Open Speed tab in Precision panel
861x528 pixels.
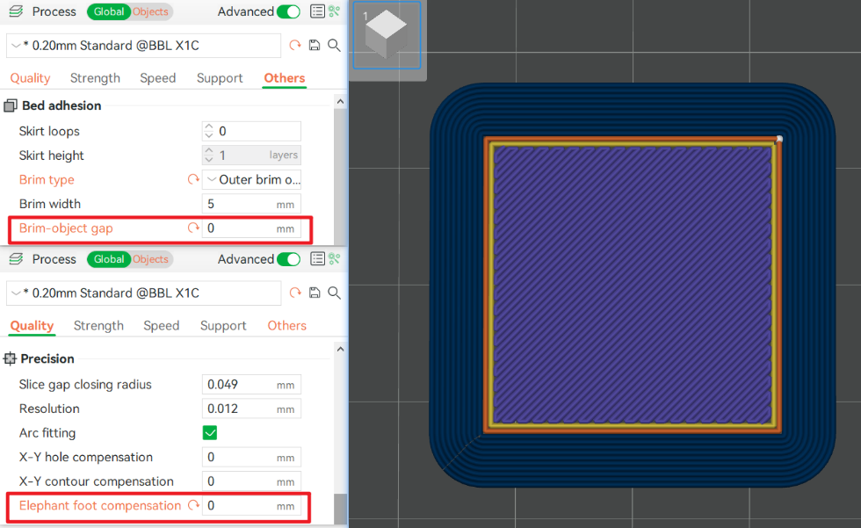(162, 325)
